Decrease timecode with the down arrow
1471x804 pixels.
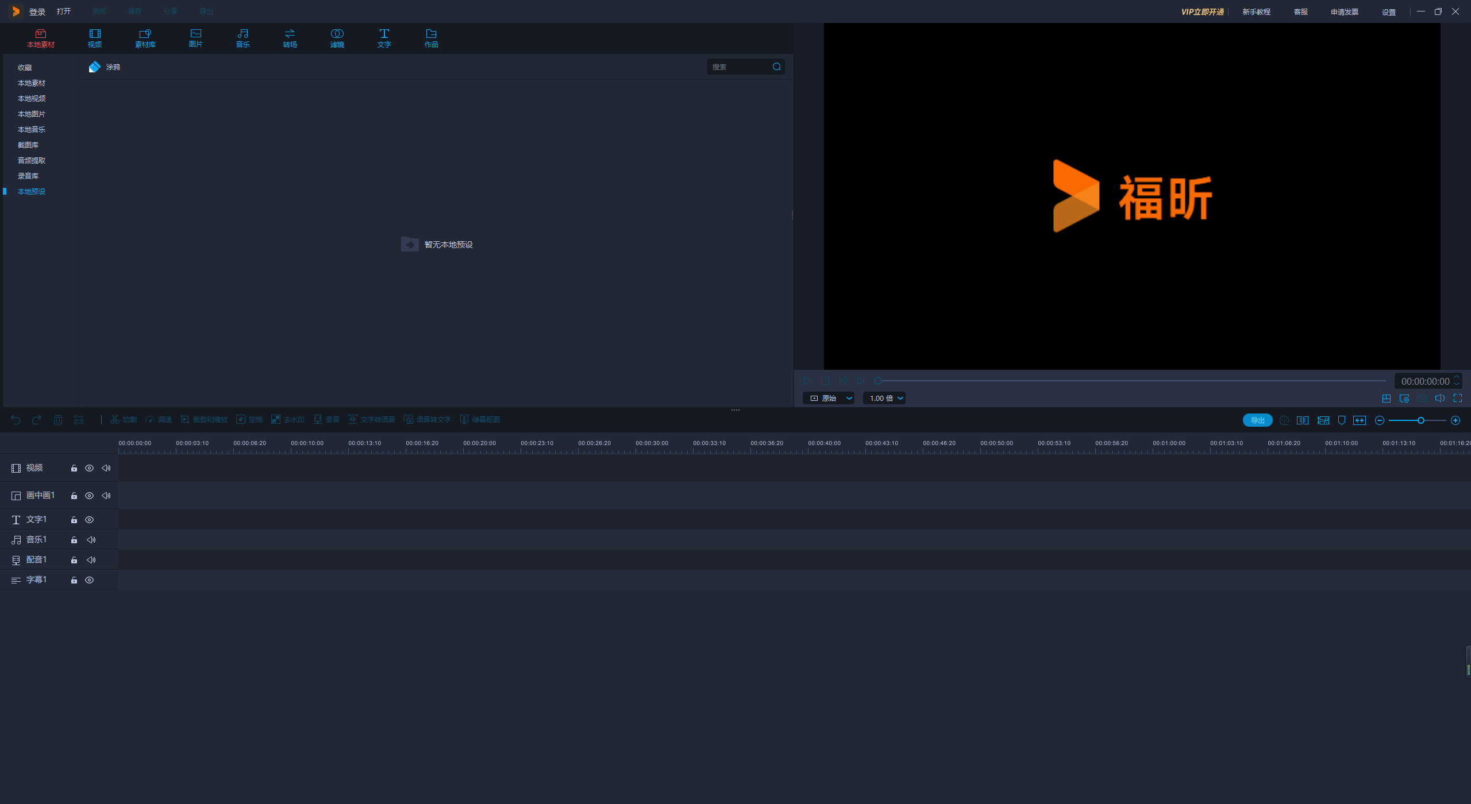coord(1457,384)
